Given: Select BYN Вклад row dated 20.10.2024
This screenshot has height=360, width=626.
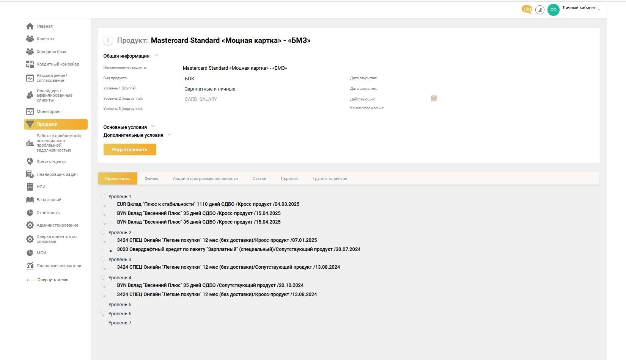Looking at the screenshot, I should (210, 285).
